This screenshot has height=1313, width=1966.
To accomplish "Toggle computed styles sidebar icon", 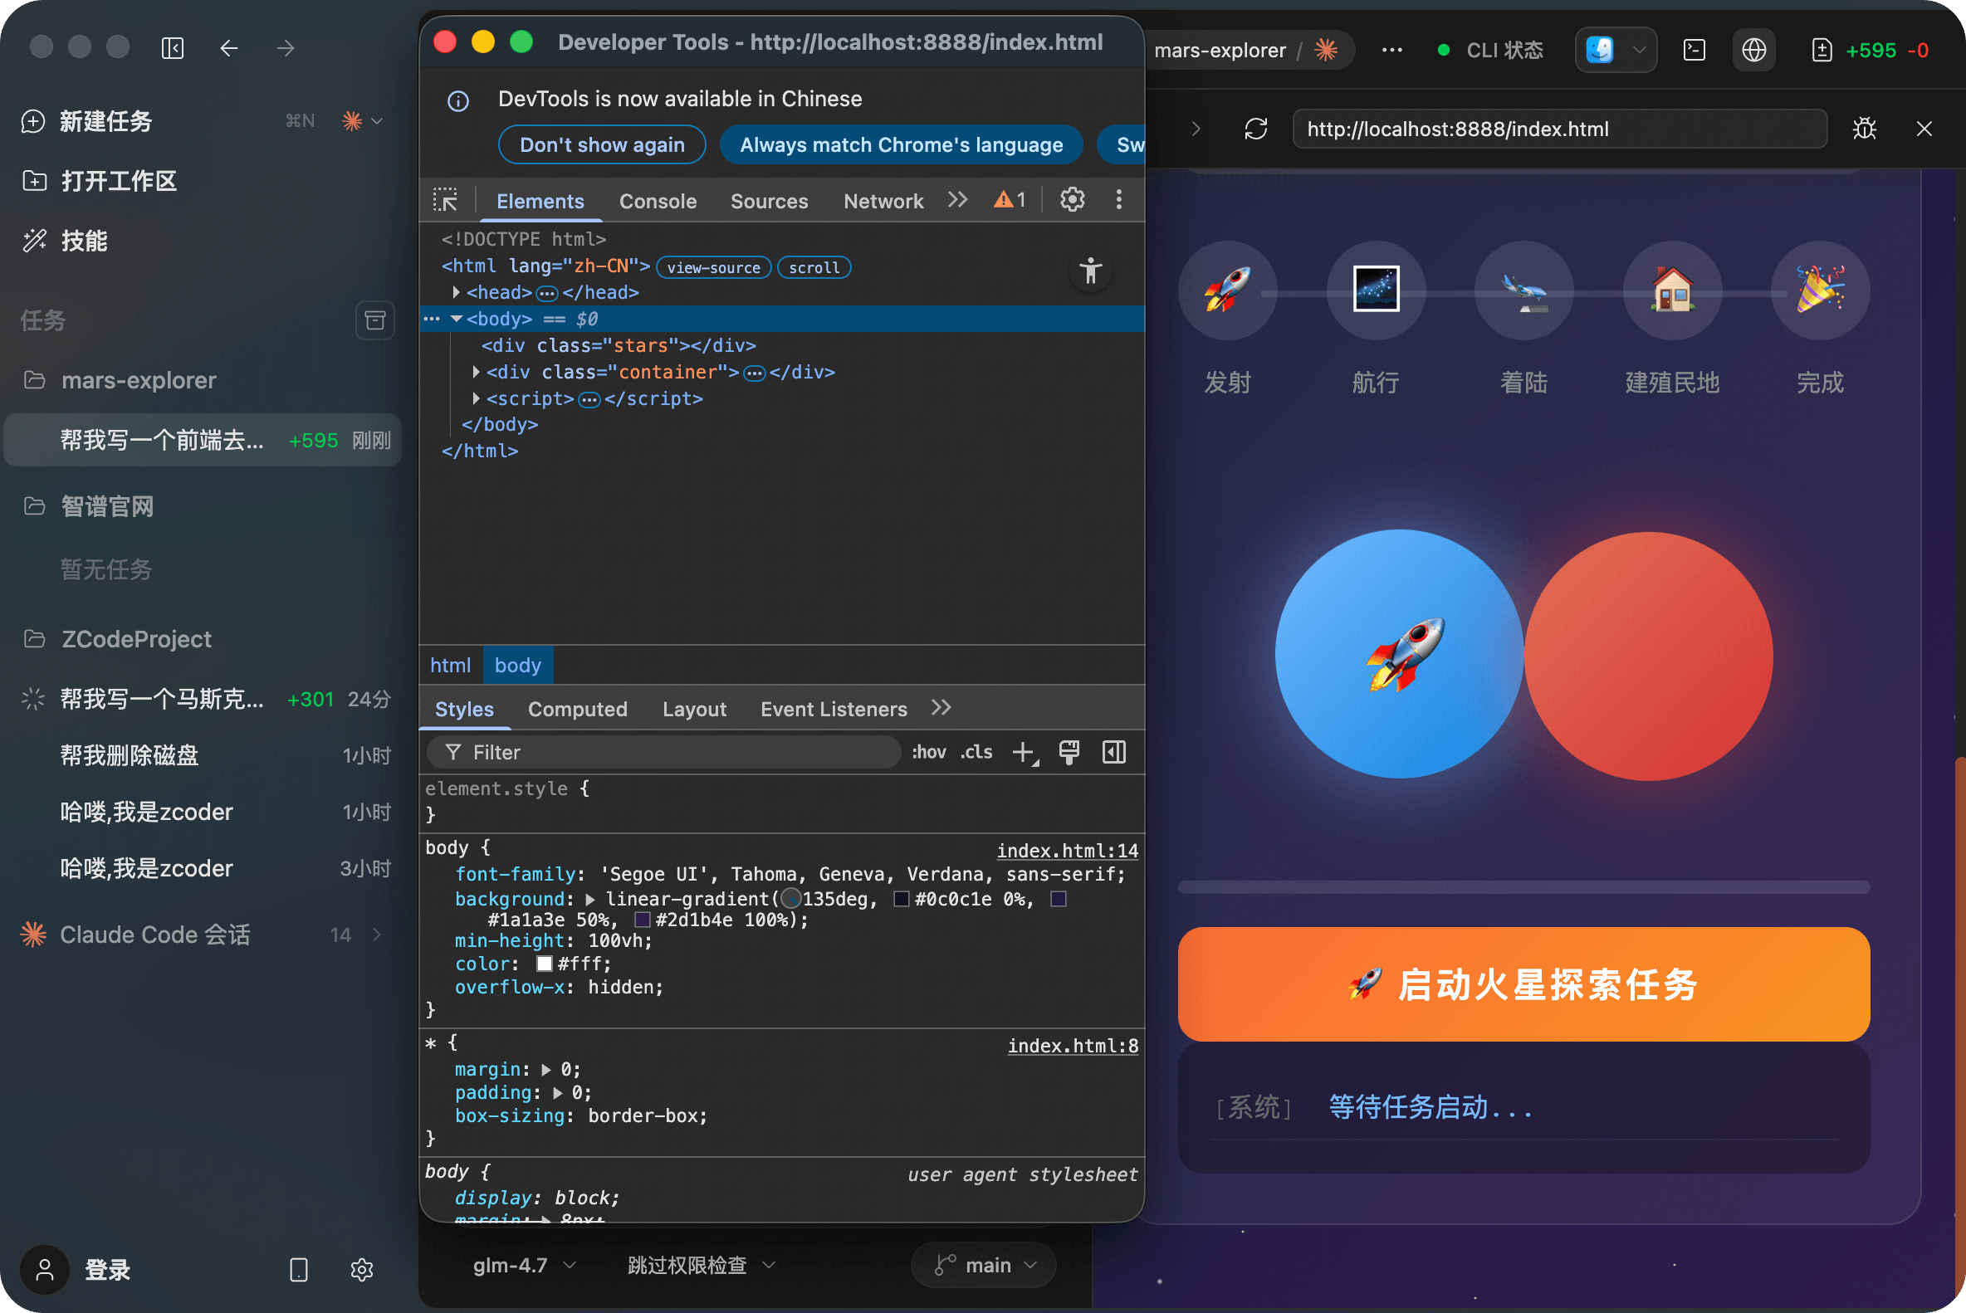I will click(x=1113, y=752).
